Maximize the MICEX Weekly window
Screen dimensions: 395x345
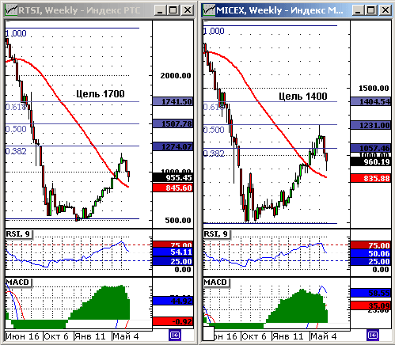371,10
